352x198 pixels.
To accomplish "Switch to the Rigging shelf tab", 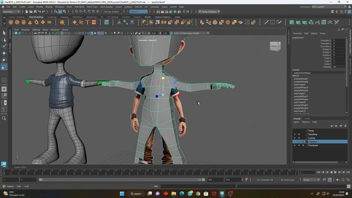I will click(x=64, y=17).
